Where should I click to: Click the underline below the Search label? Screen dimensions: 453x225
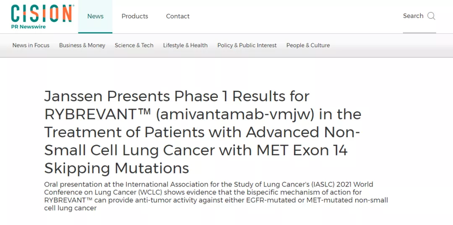pyautogui.click(x=419, y=32)
